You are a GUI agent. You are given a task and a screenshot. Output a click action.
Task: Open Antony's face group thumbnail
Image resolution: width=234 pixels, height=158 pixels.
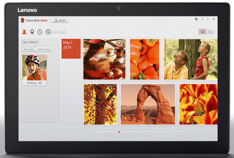[34, 68]
